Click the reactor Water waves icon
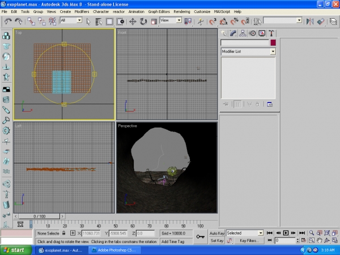Screen dimensions: 340x255 click(x=6, y=171)
